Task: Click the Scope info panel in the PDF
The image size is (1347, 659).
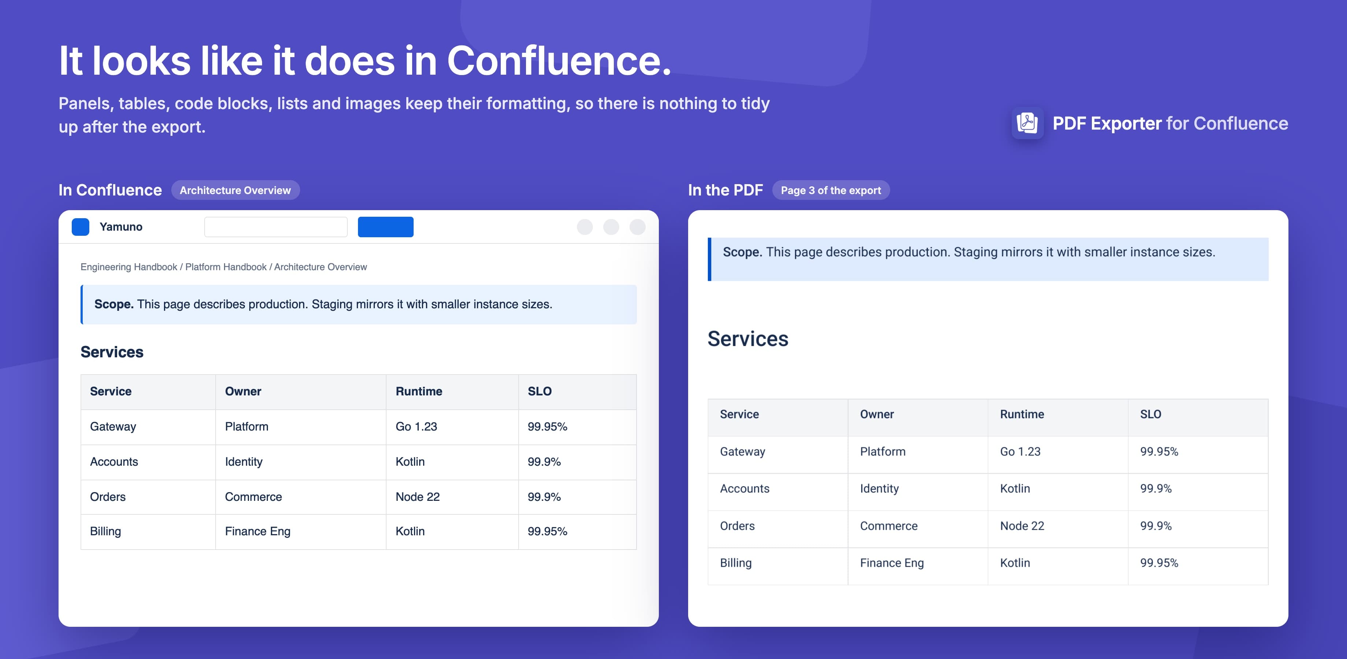Action: click(988, 260)
